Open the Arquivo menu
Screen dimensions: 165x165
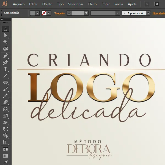[x=19, y=4]
